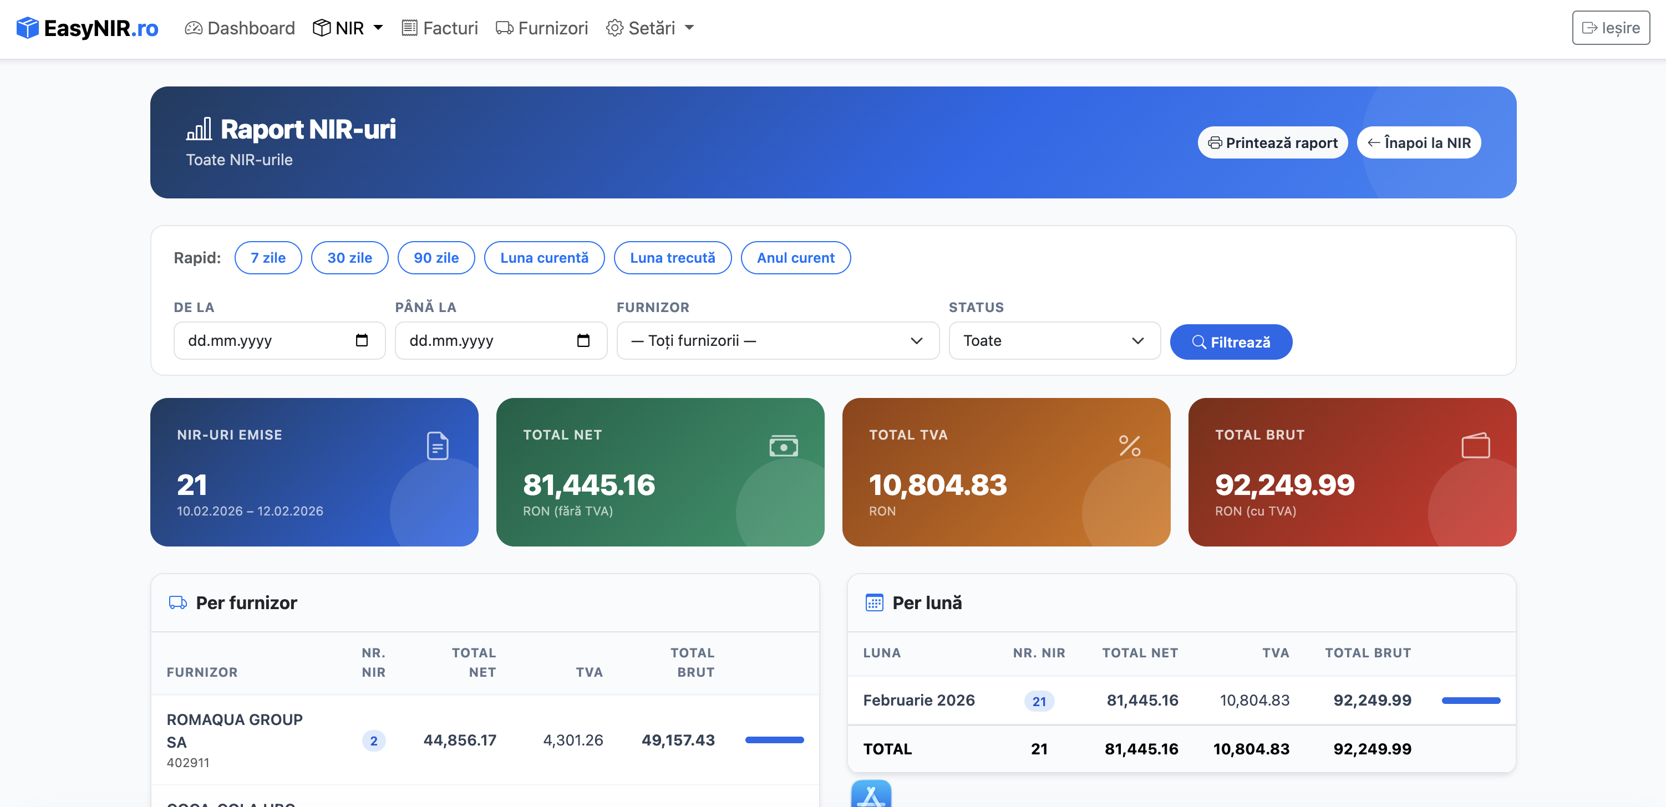Click the blue App Store icon below Per lună

pyautogui.click(x=871, y=794)
